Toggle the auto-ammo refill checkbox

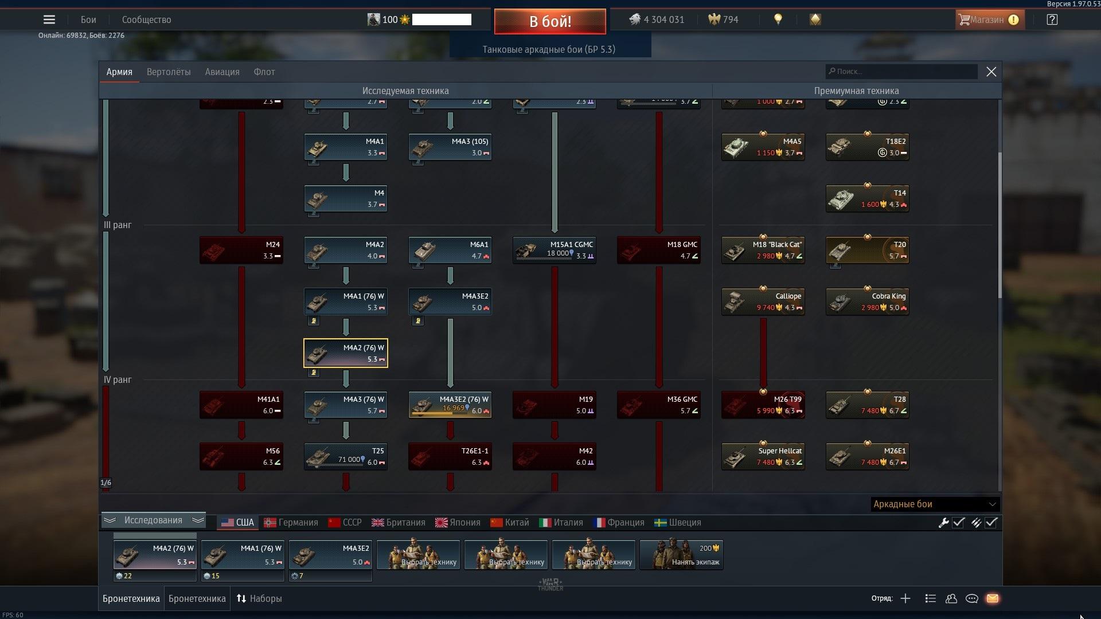point(991,523)
